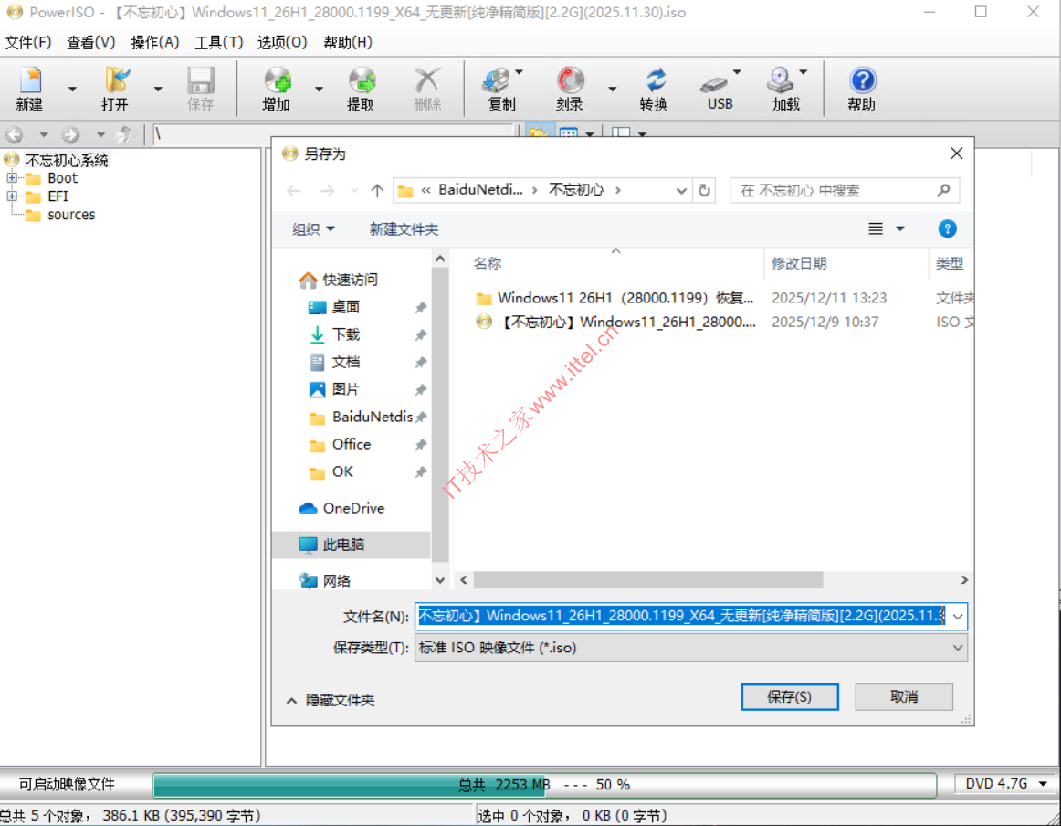The height and width of the screenshot is (826, 1061).
Task: Open the 保存类型 file type dropdown
Action: [x=690, y=648]
